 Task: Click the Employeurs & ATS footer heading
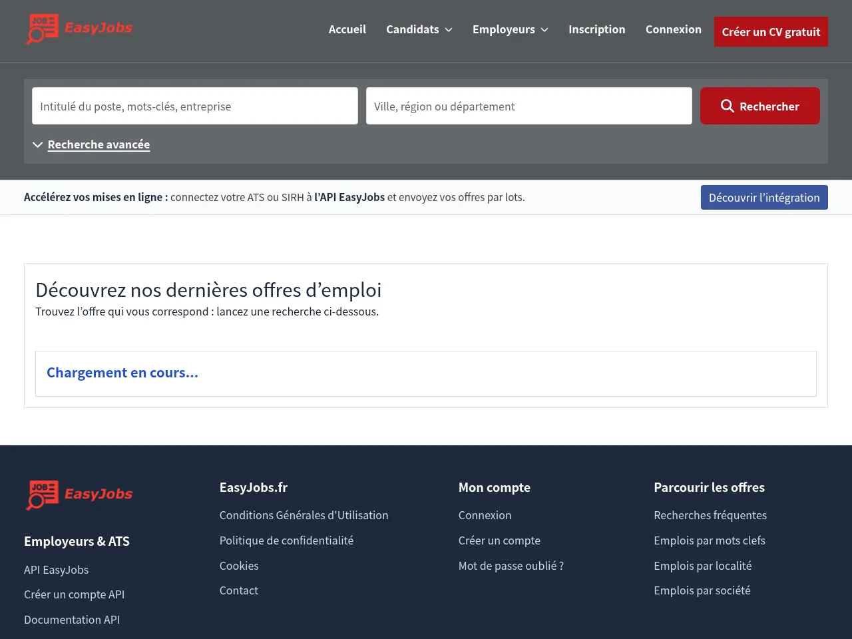click(x=77, y=541)
